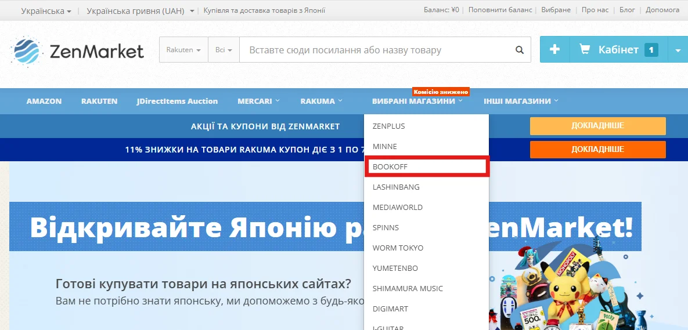Collapse the ВИБРАНІ МАГАЗИНИ menu
This screenshot has width=688, height=330.
[417, 101]
